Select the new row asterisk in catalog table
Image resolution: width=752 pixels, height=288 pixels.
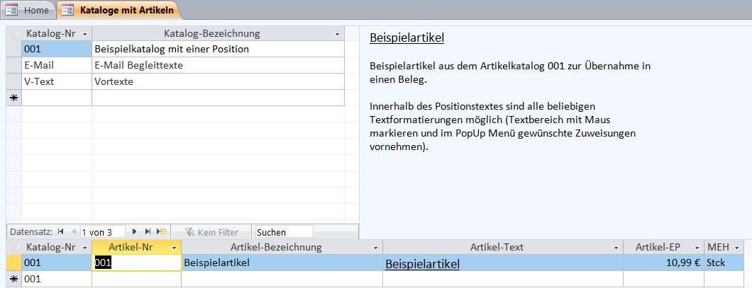click(13, 98)
